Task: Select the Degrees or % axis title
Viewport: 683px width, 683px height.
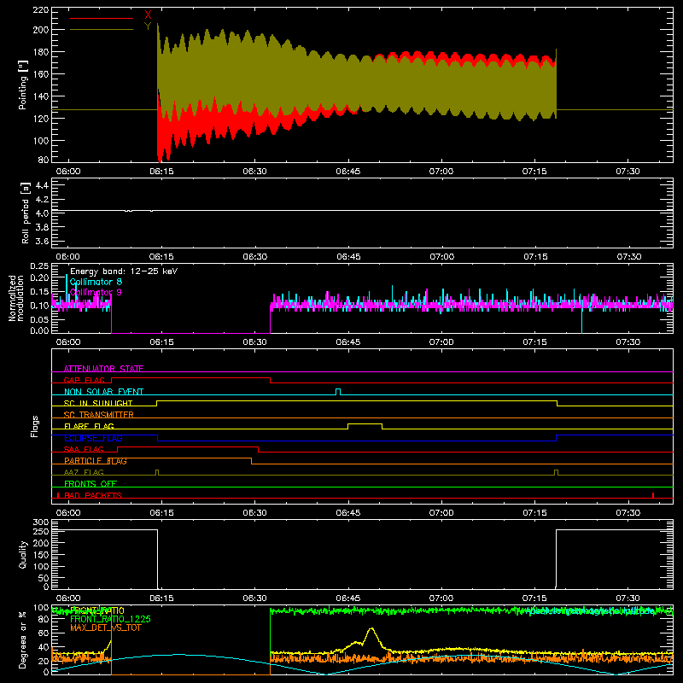Action: point(23,639)
